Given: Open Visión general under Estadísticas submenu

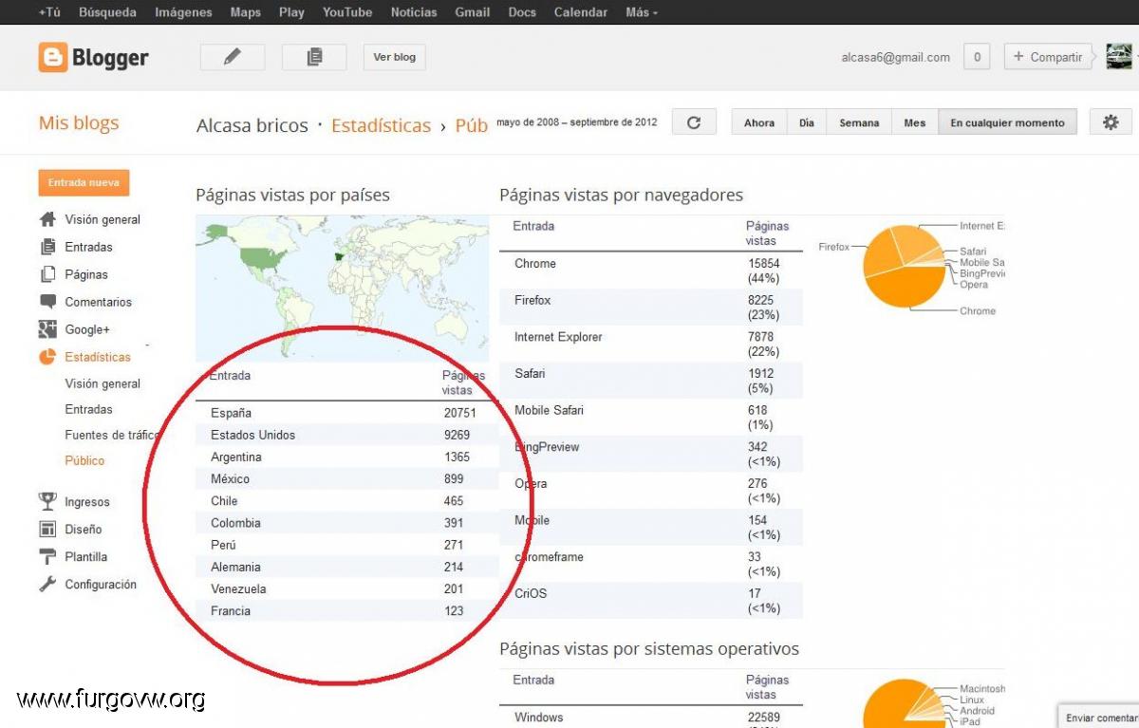Looking at the screenshot, I should pos(103,383).
